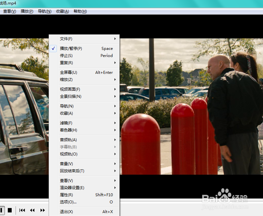The image size is (263, 216).
Task: Choose 退出(X) from context menu
Action: (84, 212)
